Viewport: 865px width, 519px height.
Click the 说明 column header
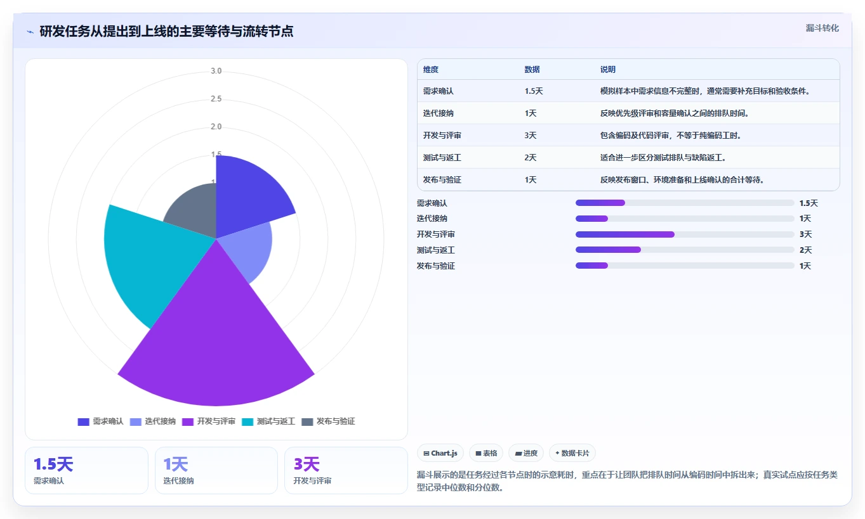608,70
